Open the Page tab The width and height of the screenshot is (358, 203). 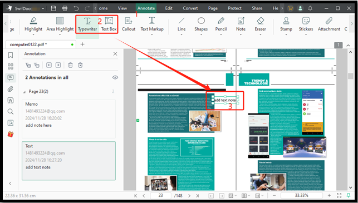[x=213, y=8]
